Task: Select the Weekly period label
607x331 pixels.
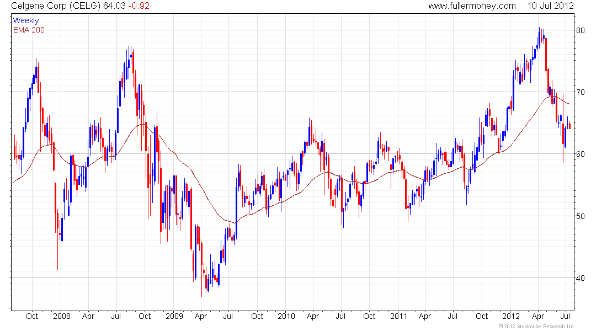Action: click(x=26, y=20)
